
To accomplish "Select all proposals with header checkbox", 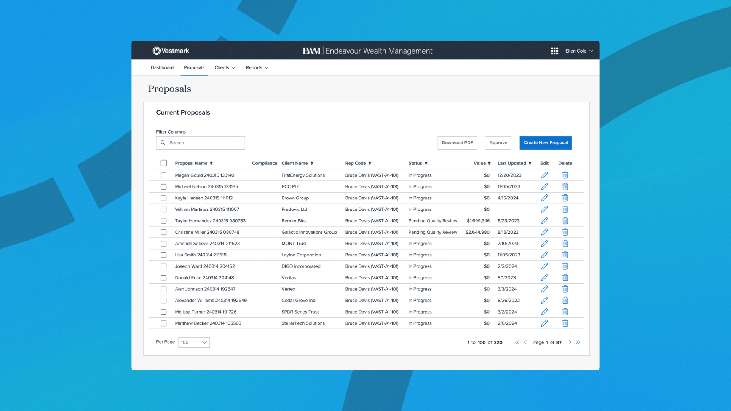I will 164,163.
